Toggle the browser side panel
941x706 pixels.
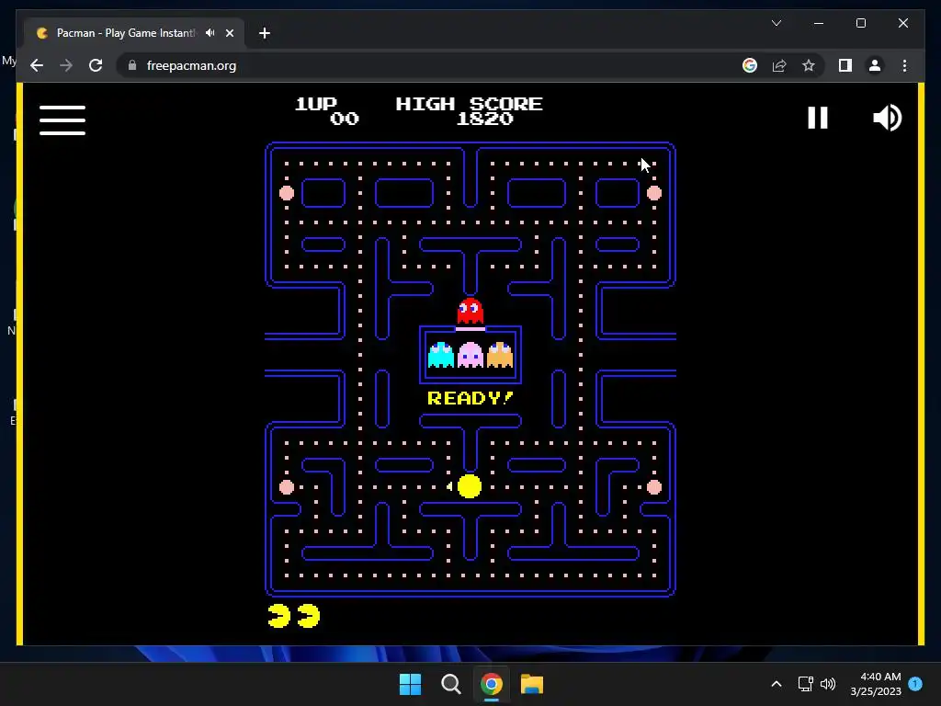[x=845, y=65]
